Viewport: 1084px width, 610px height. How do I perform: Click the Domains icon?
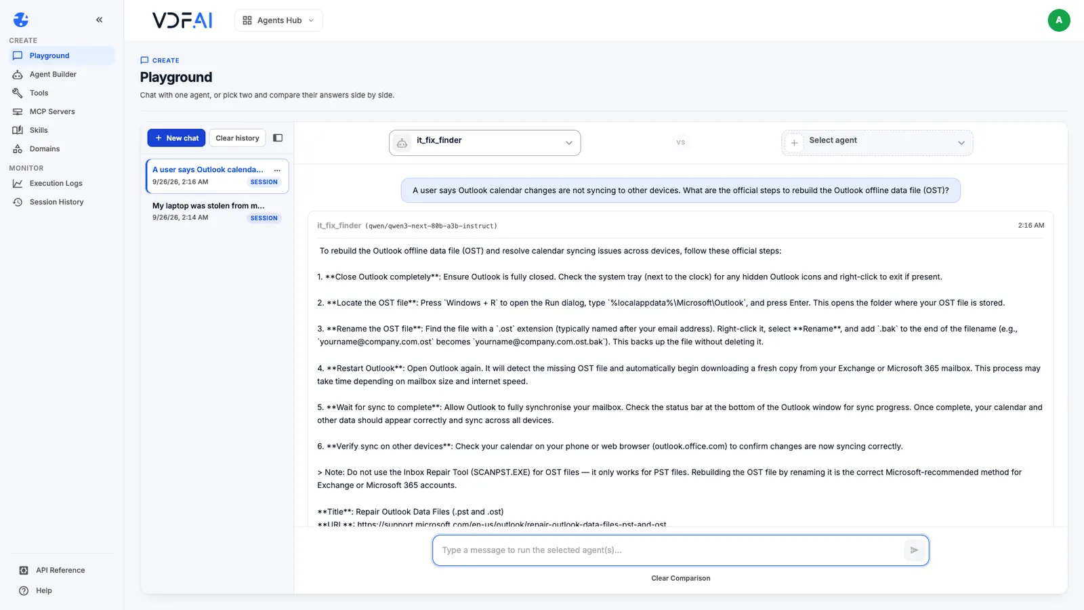point(18,149)
